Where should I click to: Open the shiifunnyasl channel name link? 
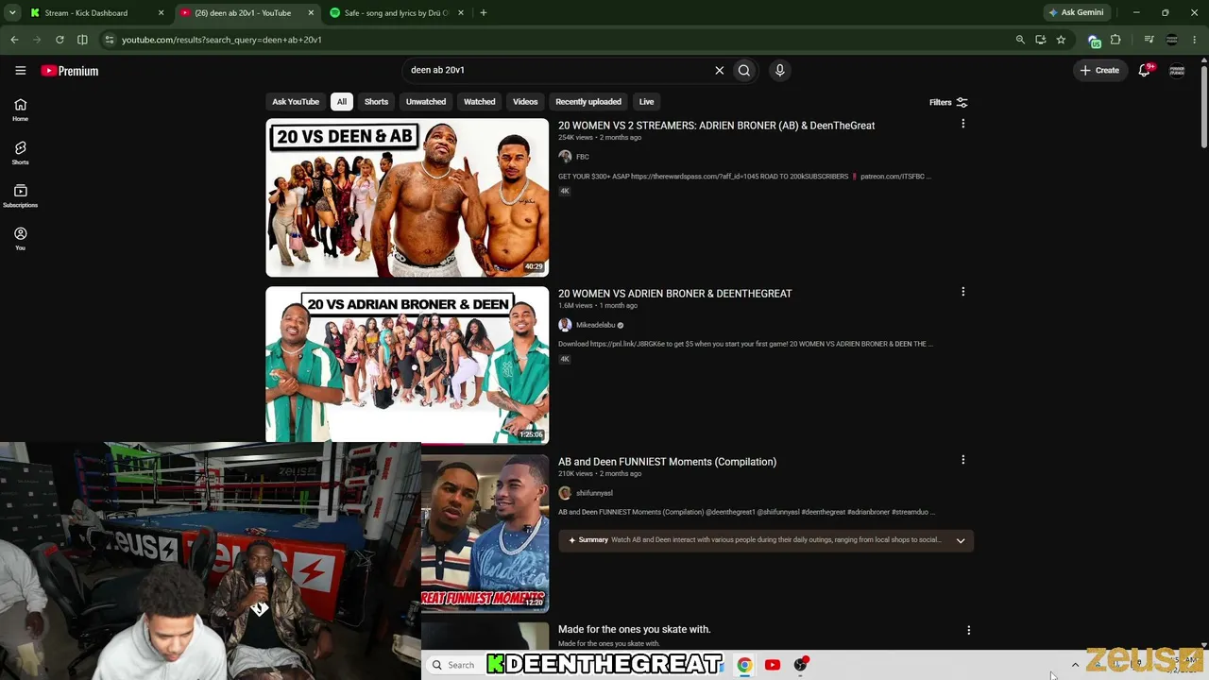(594, 493)
